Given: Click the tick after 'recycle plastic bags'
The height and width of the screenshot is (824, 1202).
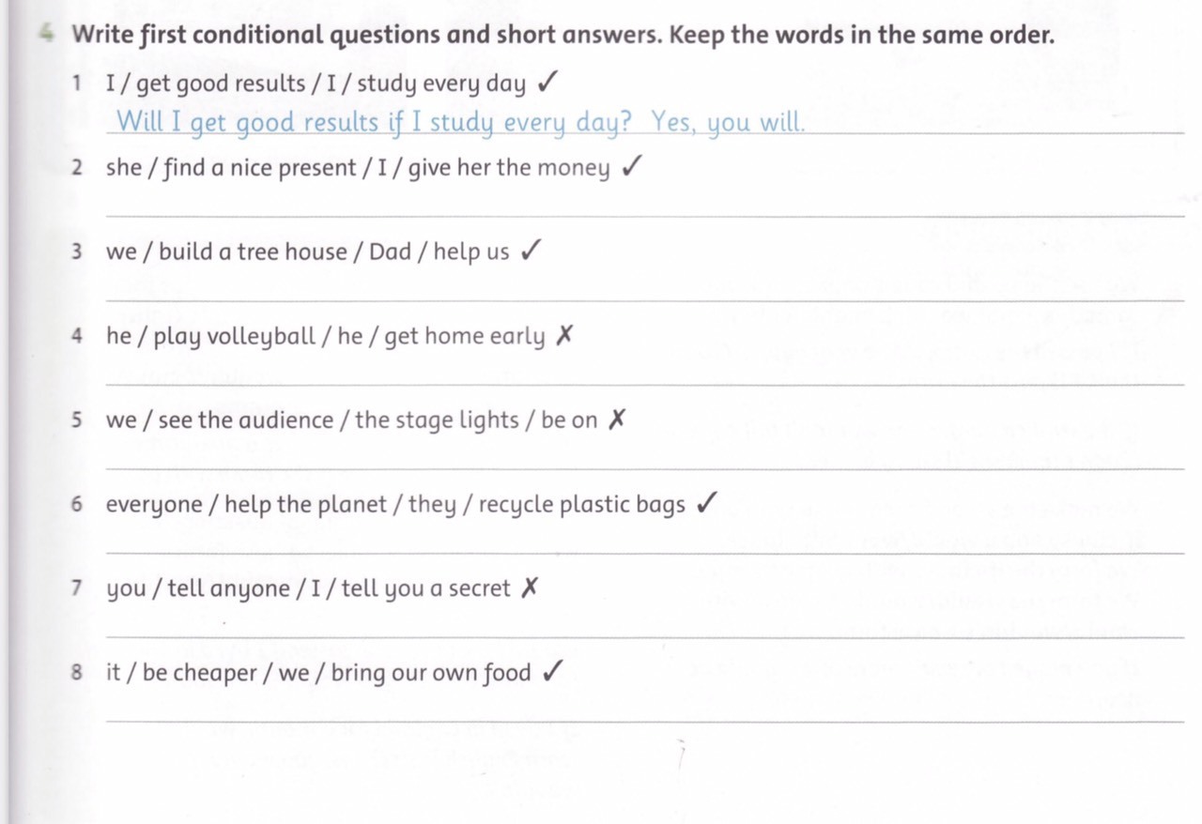Looking at the screenshot, I should pyautogui.click(x=706, y=504).
